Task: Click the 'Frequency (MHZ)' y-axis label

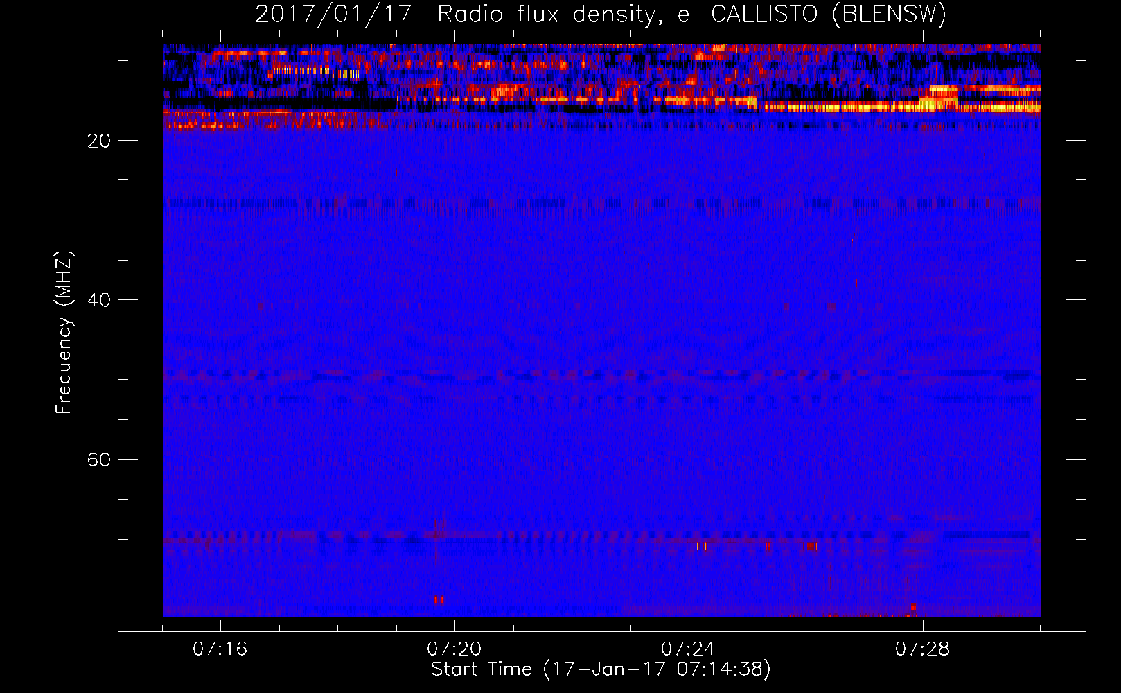Action: [x=64, y=333]
